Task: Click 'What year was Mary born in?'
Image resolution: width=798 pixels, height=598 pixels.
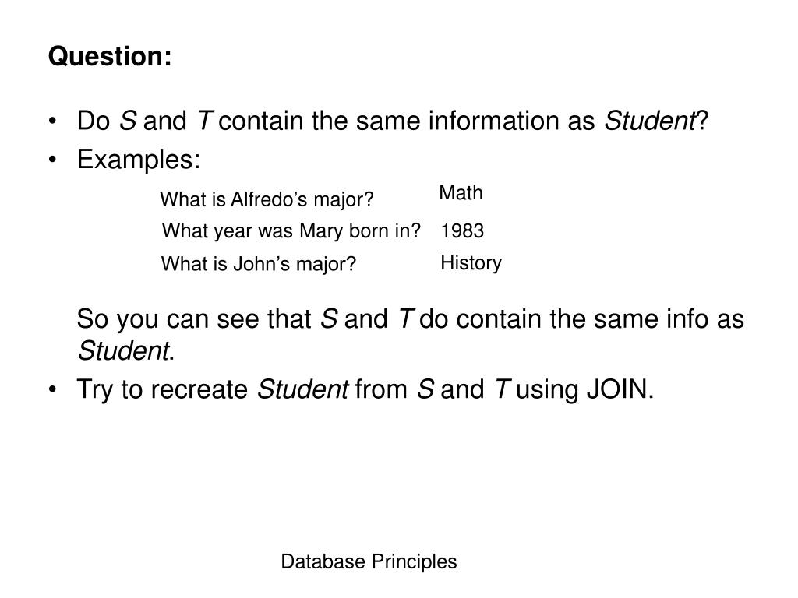Action: pos(291,230)
